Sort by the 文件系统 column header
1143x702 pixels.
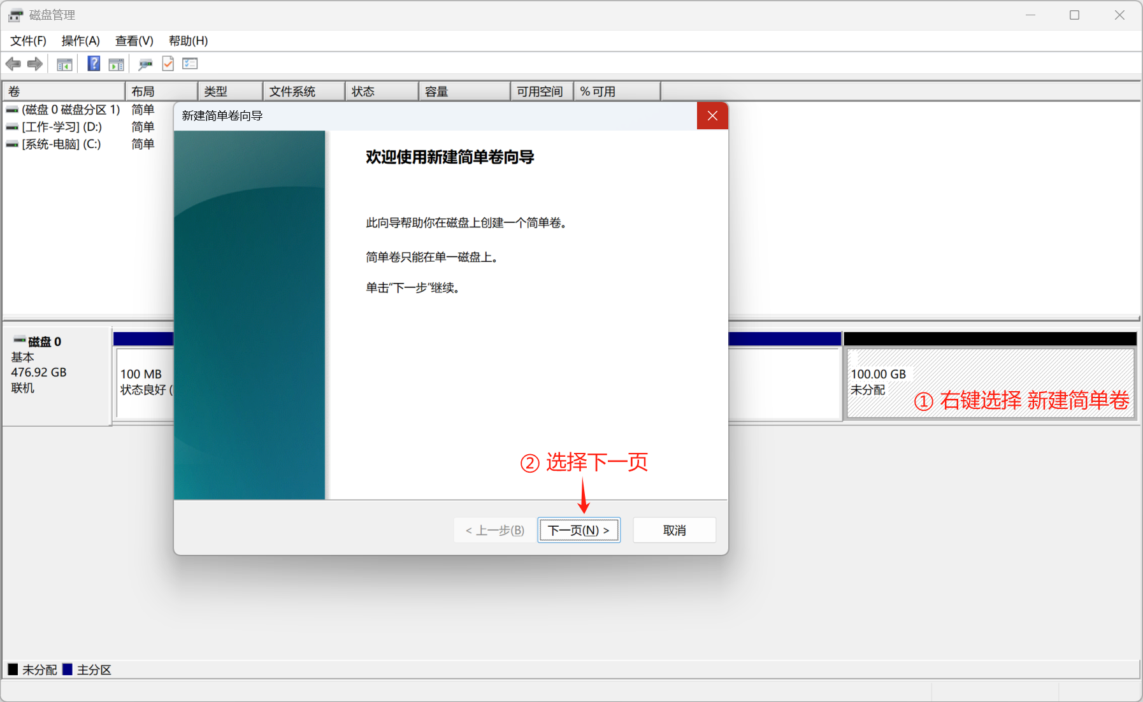click(x=303, y=92)
